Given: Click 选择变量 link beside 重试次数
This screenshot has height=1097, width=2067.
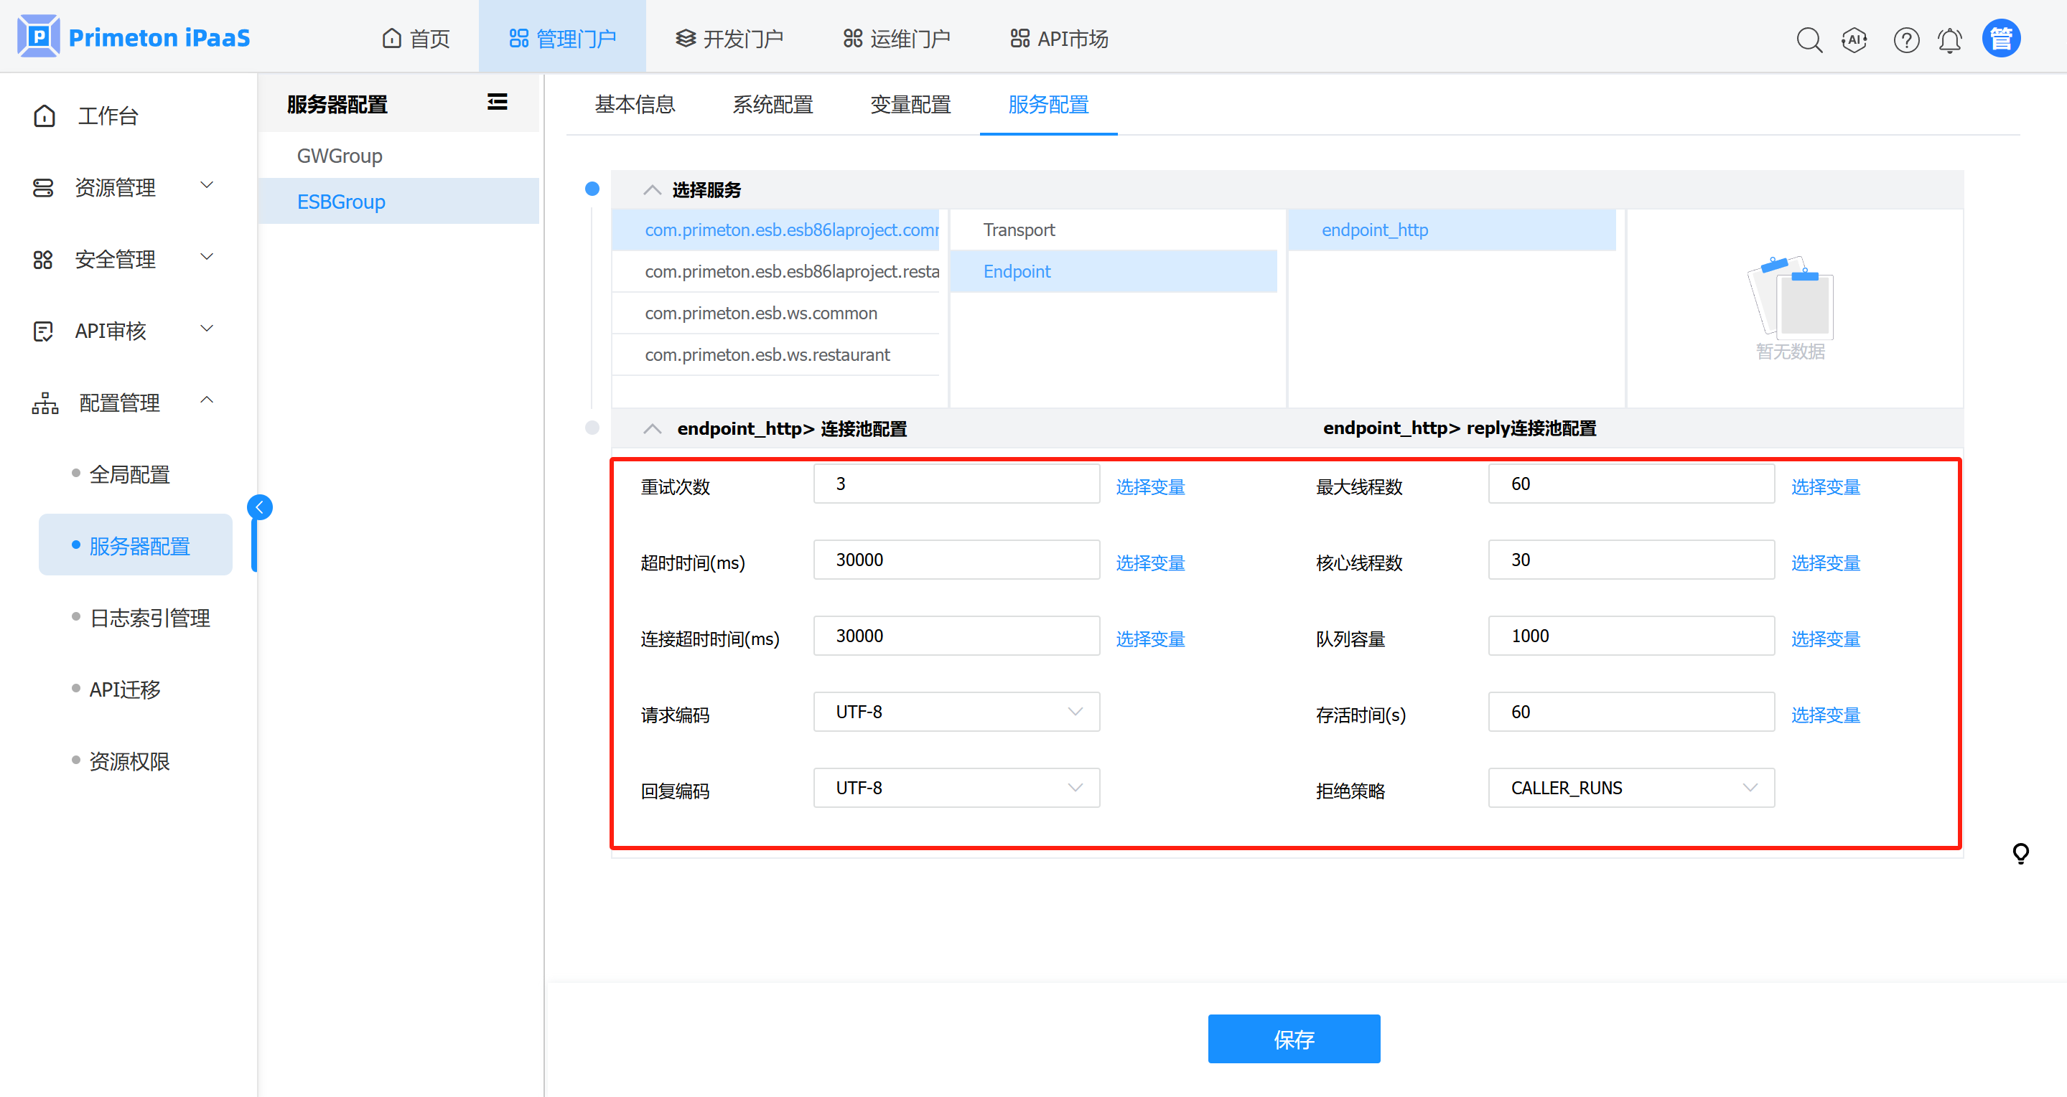Looking at the screenshot, I should [x=1150, y=486].
